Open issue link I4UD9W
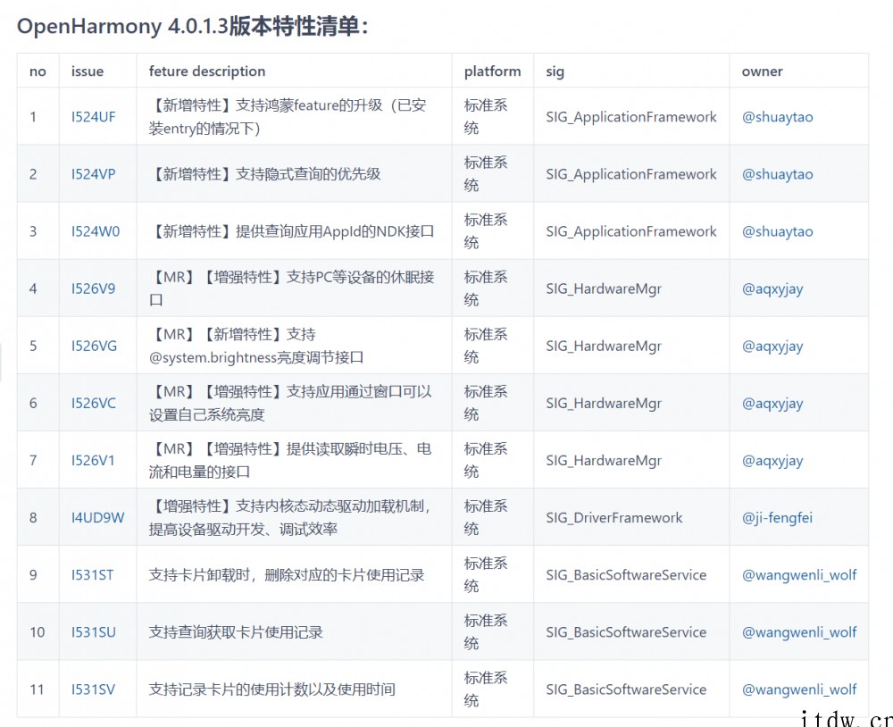This screenshot has height=727, width=893. pos(98,517)
